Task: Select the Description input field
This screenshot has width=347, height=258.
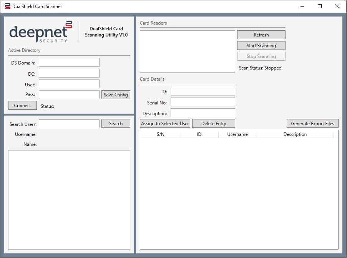Action: (203, 113)
